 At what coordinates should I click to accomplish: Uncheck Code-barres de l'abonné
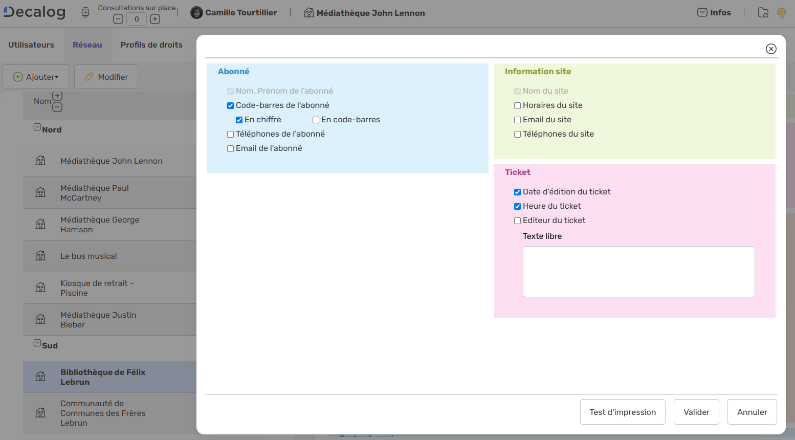click(x=230, y=105)
